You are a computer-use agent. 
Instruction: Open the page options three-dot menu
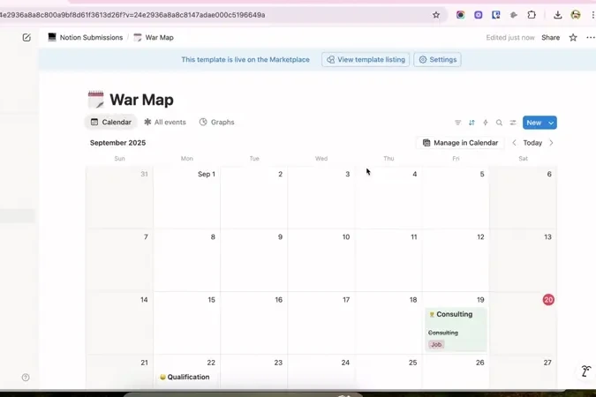click(591, 37)
